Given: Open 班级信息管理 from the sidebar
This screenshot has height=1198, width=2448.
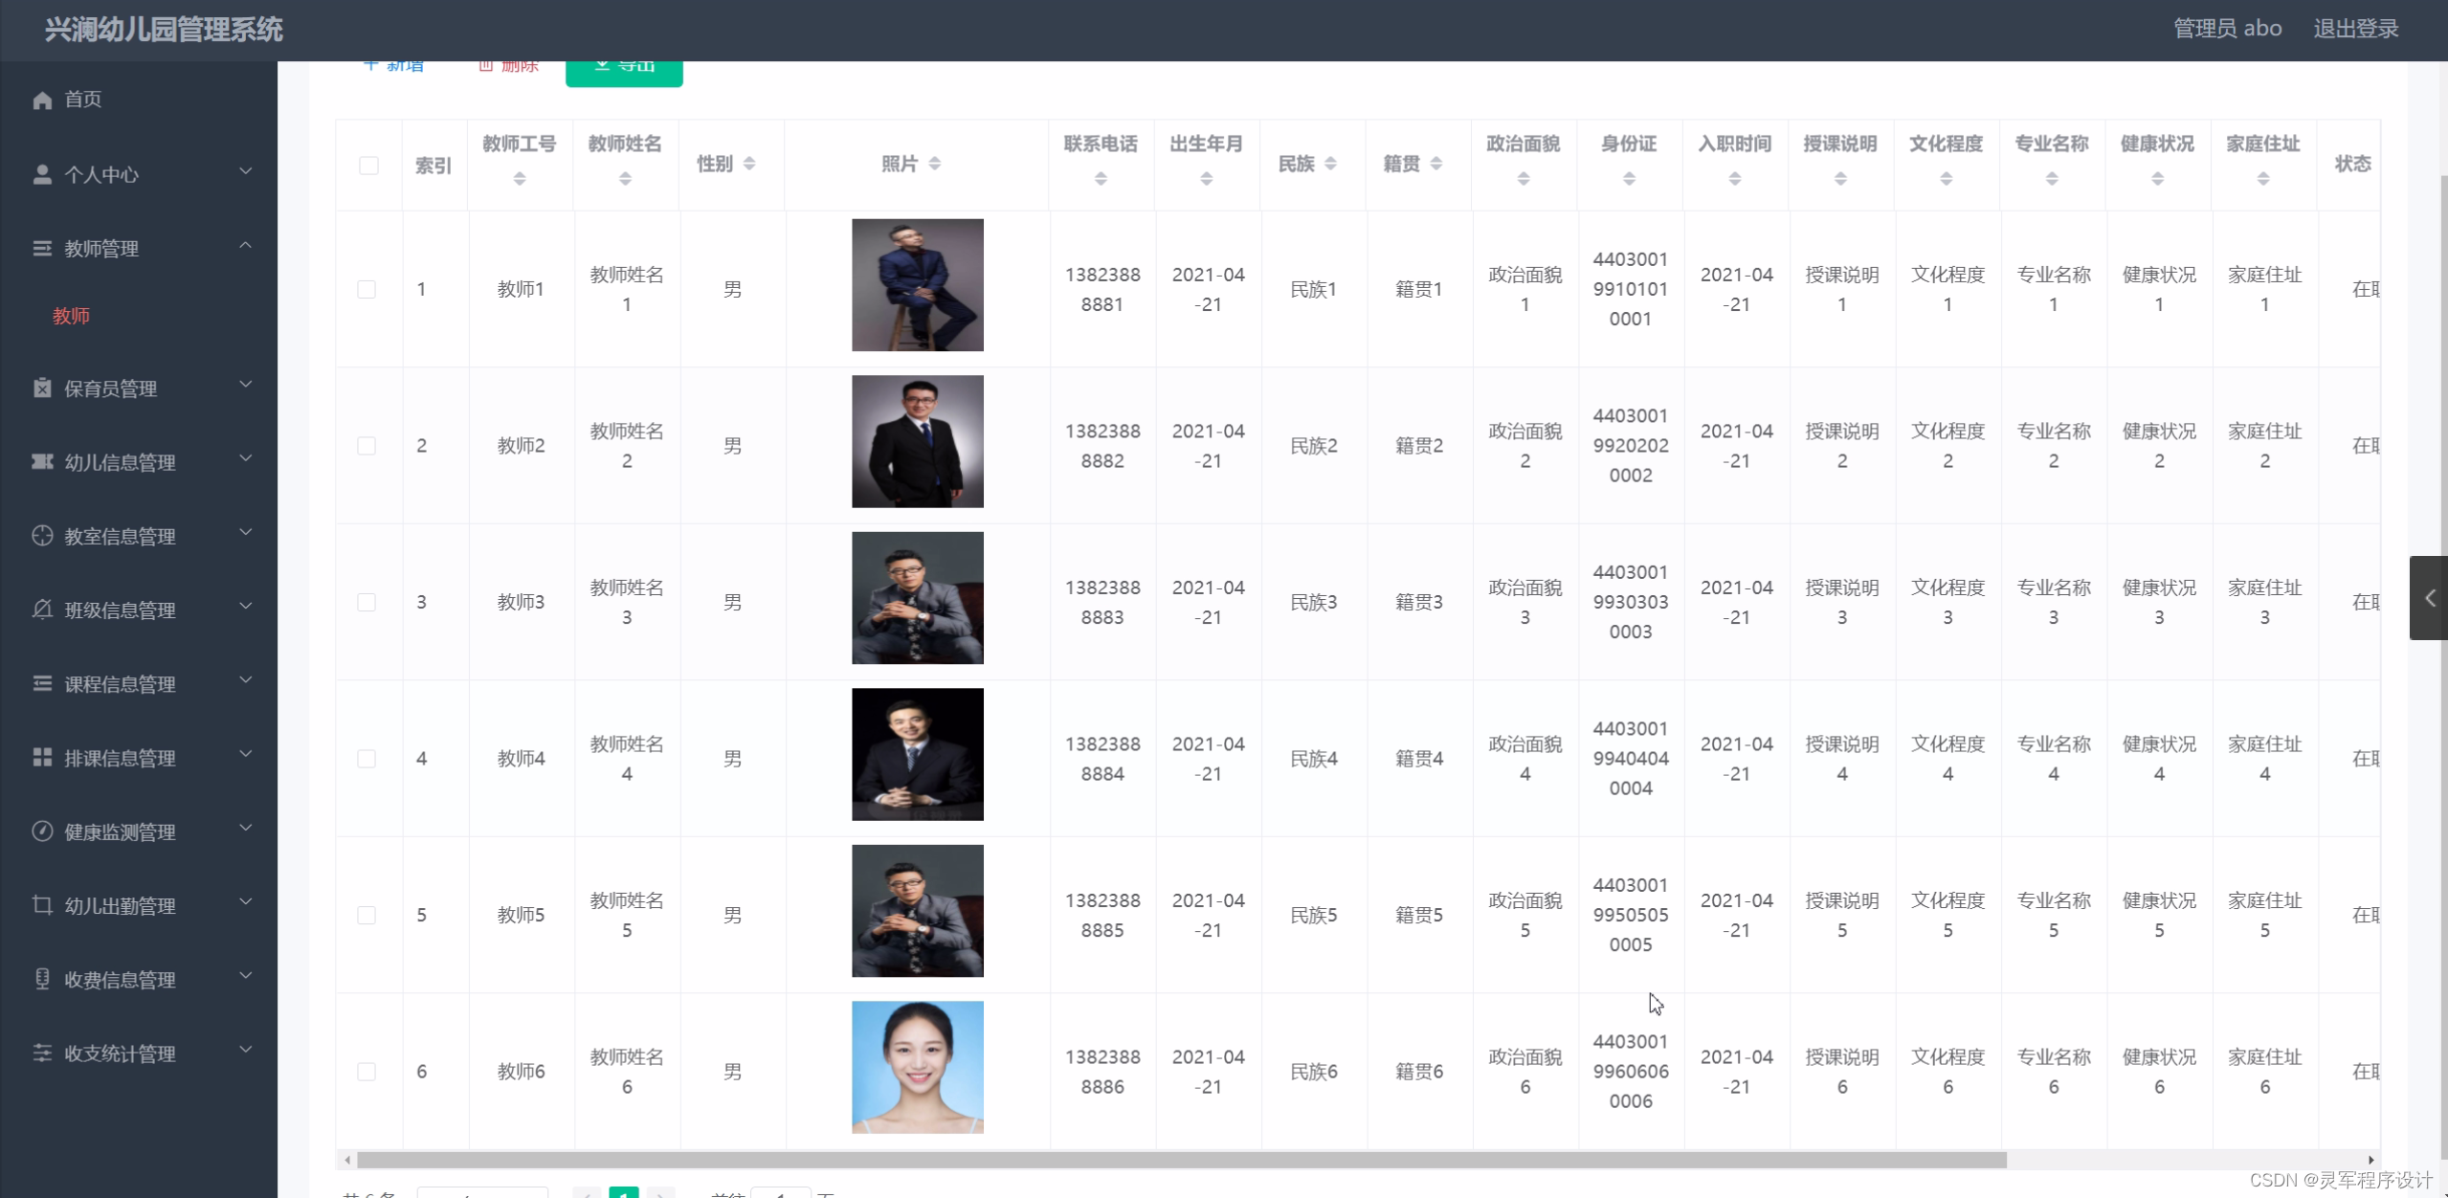Looking at the screenshot, I should click(x=119, y=610).
